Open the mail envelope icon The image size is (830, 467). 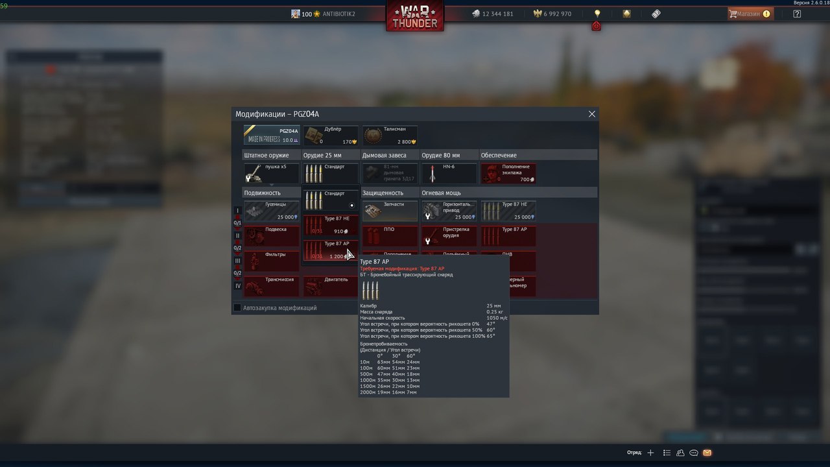pos(707,453)
